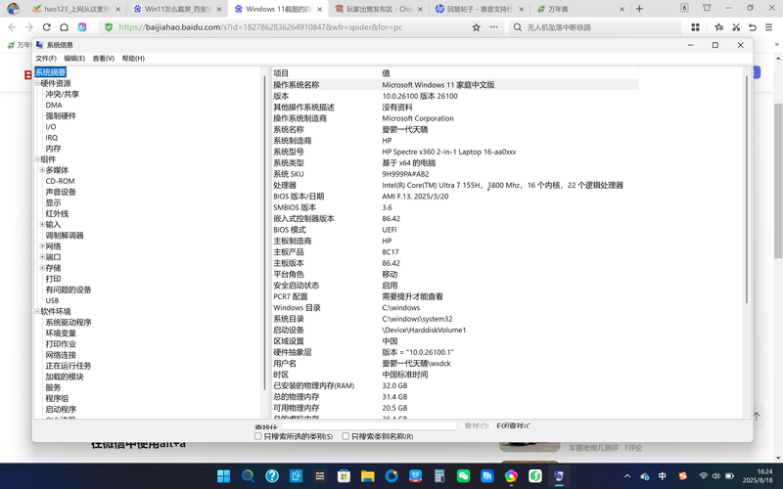This screenshot has width=783, height=489.
Task: Open the 帮助(H) menu
Action: (x=133, y=59)
